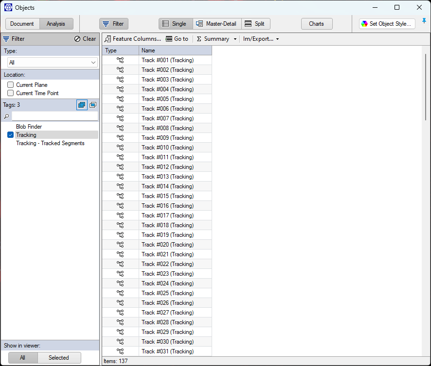Select the highlighted tag overlay icon
This screenshot has height=366, width=431.
(x=82, y=105)
